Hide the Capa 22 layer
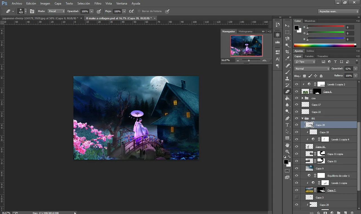This screenshot has width=361, height=214. pyautogui.click(x=296, y=112)
